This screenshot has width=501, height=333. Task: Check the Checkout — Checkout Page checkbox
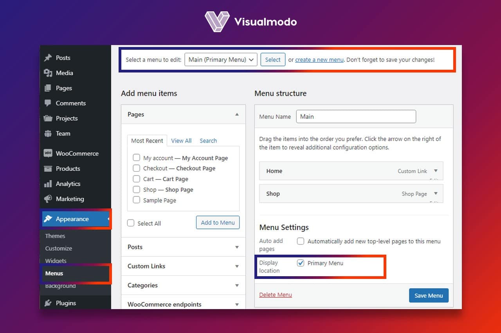click(x=136, y=168)
